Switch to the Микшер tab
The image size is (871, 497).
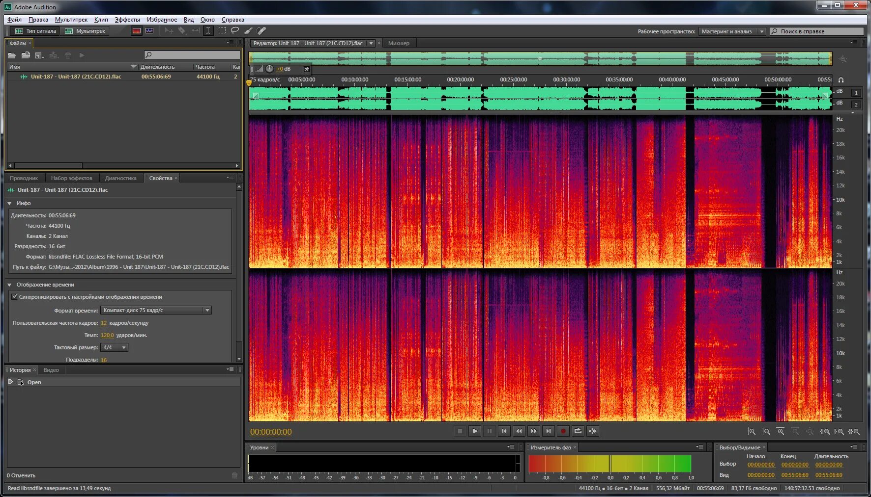tap(399, 43)
